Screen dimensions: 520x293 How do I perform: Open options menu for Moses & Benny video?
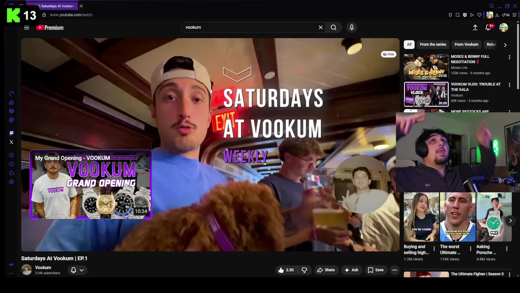click(509, 57)
